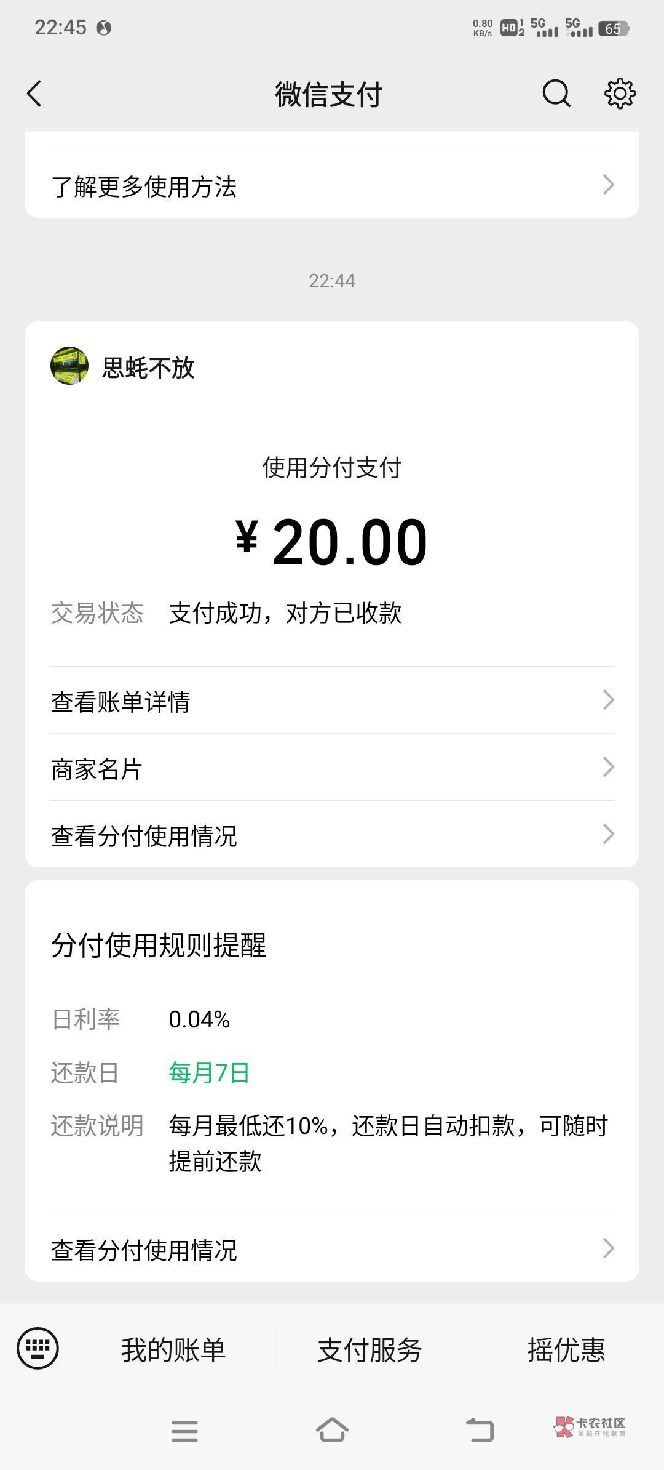Open 摇优惠 bottom menu
664x1470 pixels.
click(x=566, y=1349)
